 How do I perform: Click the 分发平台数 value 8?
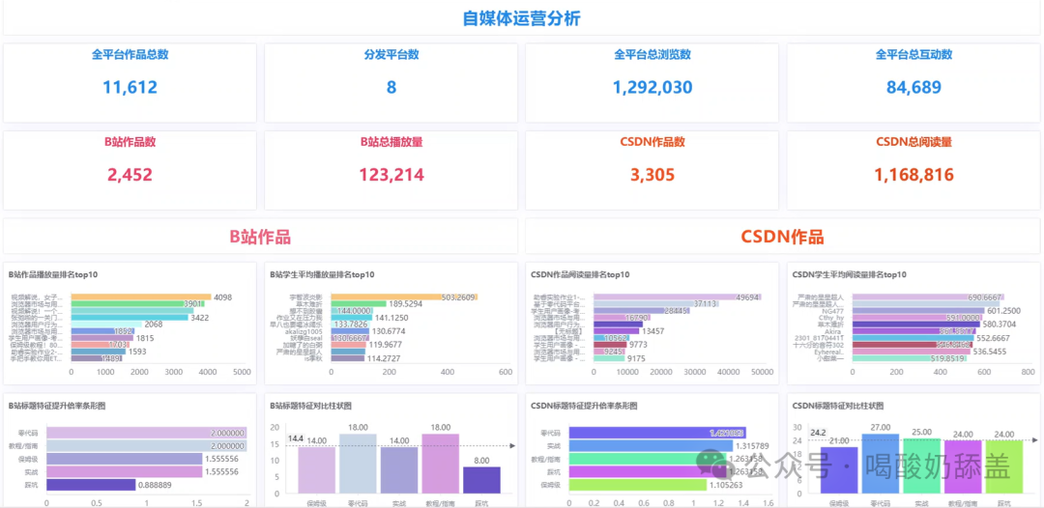391,87
